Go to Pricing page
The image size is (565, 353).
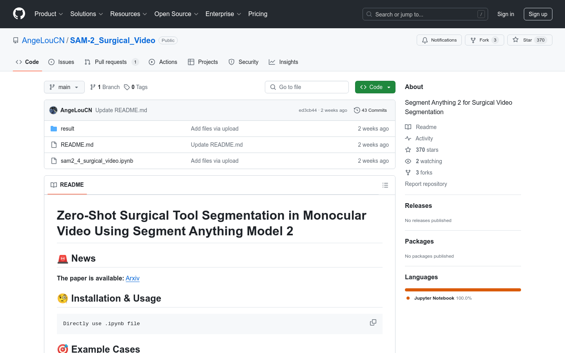coord(258,14)
